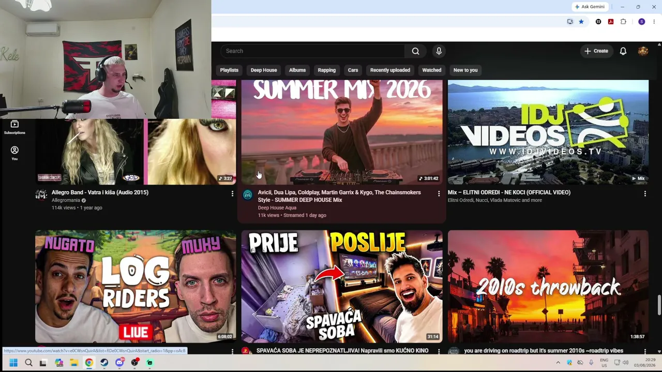The height and width of the screenshot is (372, 662).
Task: Open the ENG US language switcher
Action: (x=604, y=363)
